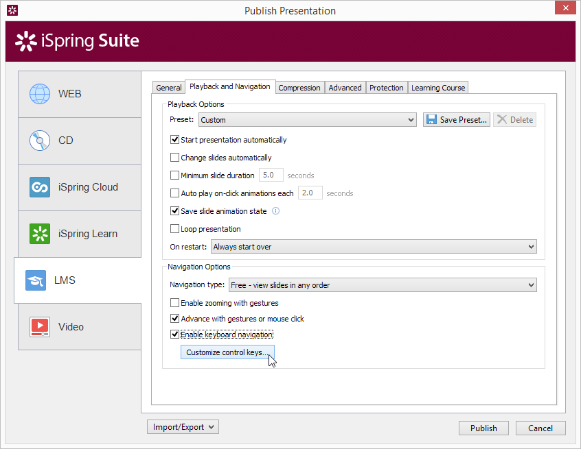Enable Loop presentation
Viewport: 581px width, 449px height.
174,229
